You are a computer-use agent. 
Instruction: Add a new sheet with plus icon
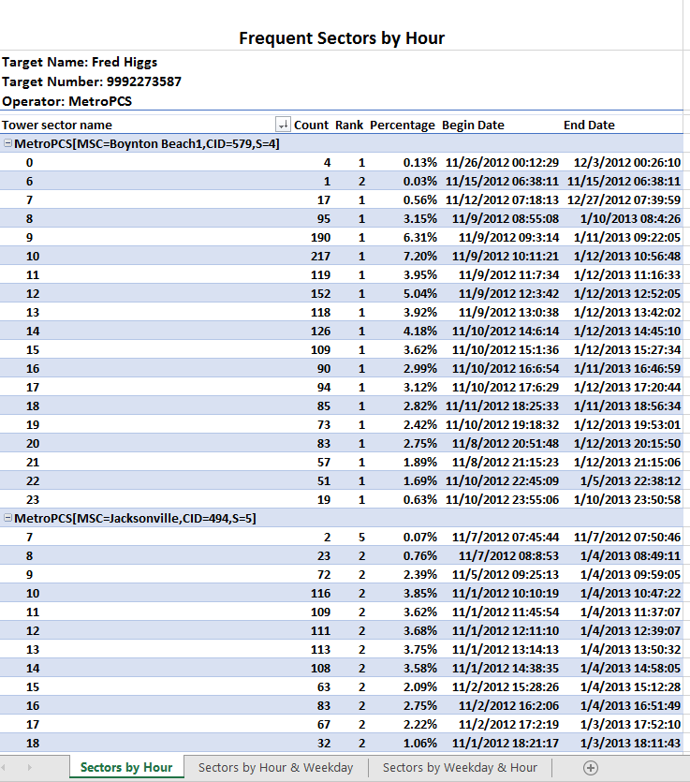590,767
